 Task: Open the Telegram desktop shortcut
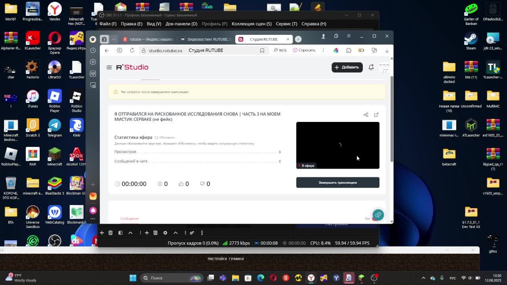55,128
